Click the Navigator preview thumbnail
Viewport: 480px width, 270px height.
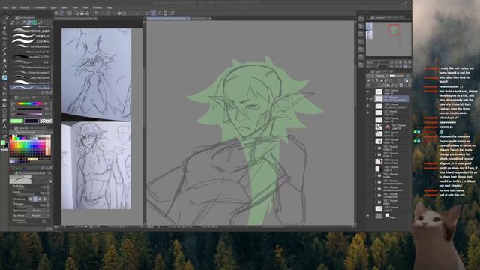[388, 39]
